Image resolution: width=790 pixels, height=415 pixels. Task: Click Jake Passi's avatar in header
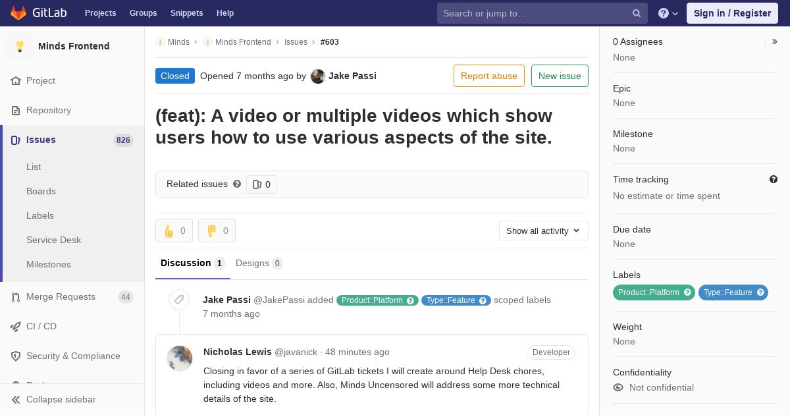[318, 76]
